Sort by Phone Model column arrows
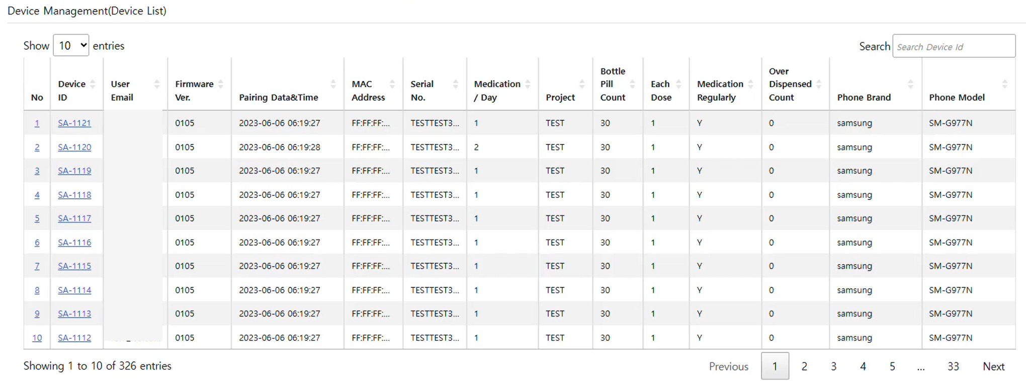The height and width of the screenshot is (381, 1026). (1004, 84)
